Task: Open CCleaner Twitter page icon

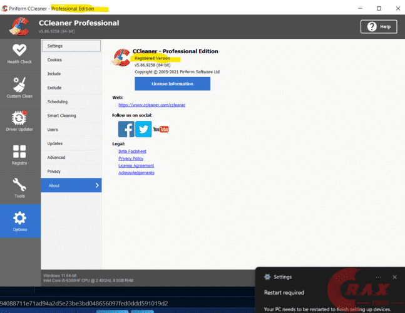Action: tap(143, 129)
